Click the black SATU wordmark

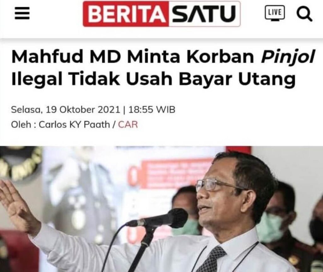pos(204,14)
